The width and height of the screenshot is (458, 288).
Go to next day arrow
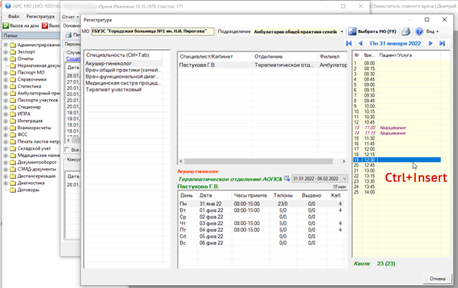coord(430,43)
